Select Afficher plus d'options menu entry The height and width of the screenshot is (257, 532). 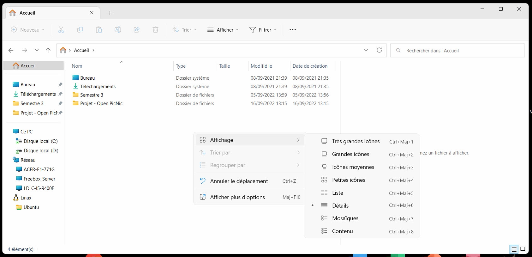pyautogui.click(x=237, y=197)
